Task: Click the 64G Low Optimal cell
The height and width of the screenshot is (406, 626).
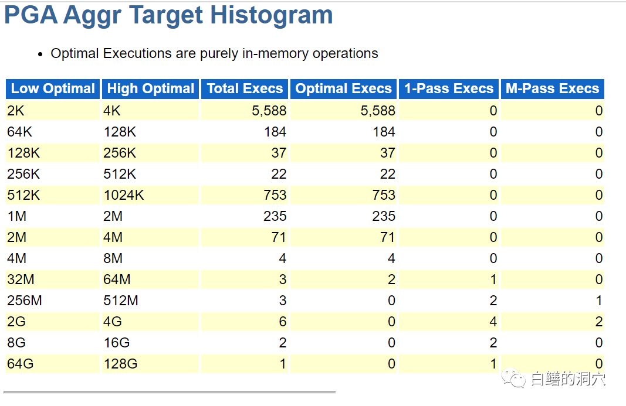Action: tap(21, 364)
